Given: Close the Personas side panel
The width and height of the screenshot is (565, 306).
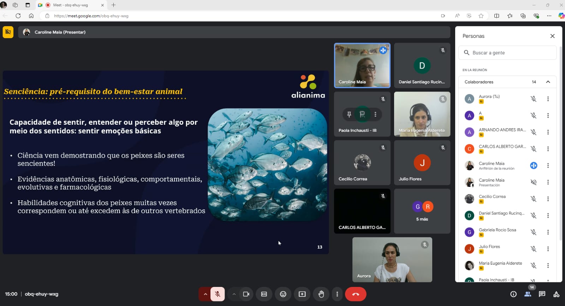Looking at the screenshot, I should pos(552,36).
